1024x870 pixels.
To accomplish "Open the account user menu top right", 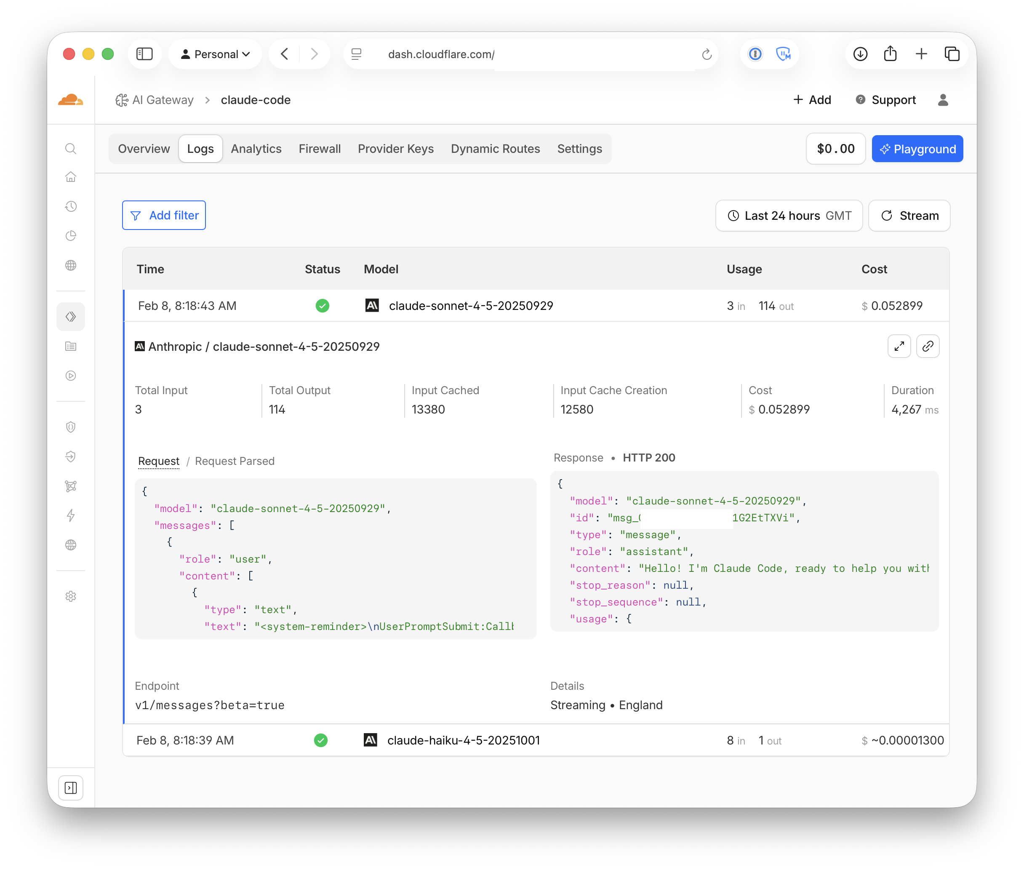I will (943, 100).
